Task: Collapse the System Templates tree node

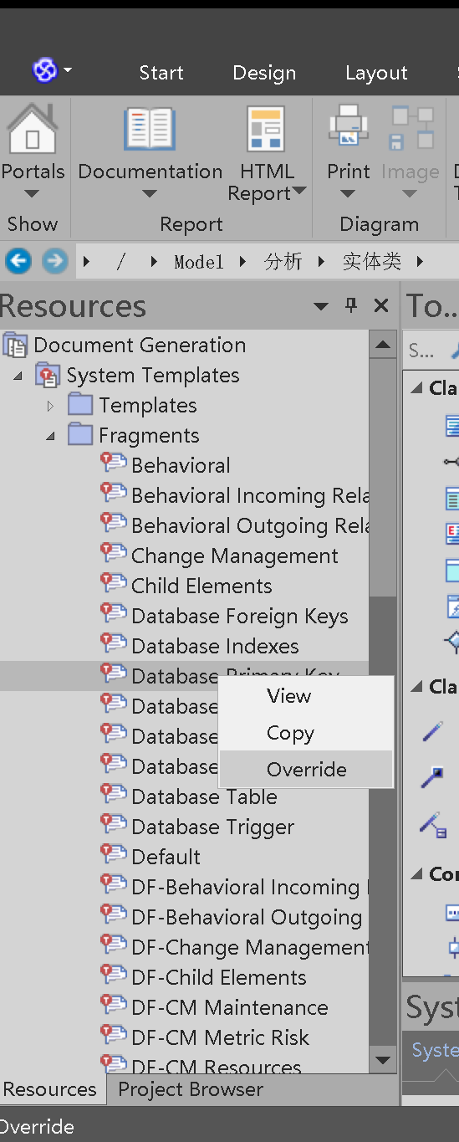Action: coord(18,376)
